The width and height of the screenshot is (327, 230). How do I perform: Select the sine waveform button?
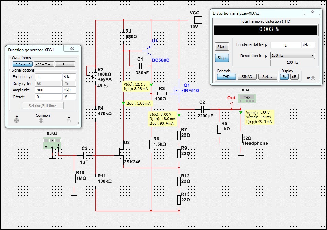23,64
